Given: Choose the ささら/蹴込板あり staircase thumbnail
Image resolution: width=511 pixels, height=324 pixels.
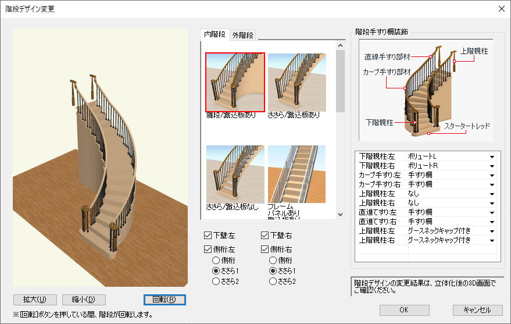Looking at the screenshot, I should tap(296, 82).
